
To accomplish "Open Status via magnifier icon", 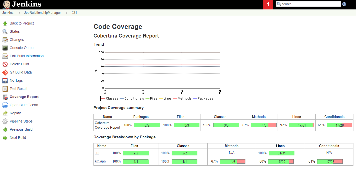I will click(x=5, y=31).
